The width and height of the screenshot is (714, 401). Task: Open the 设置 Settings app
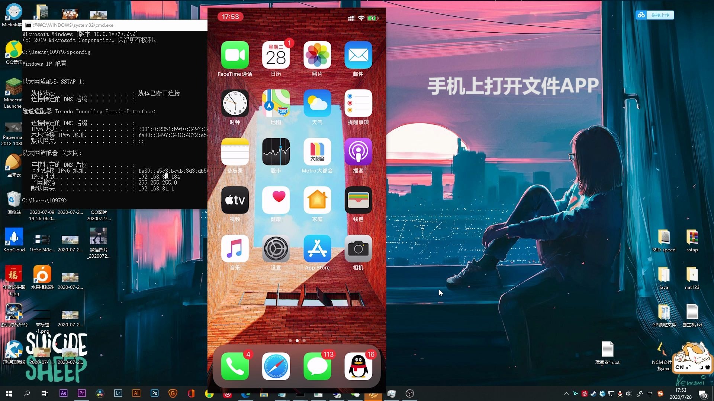click(276, 249)
